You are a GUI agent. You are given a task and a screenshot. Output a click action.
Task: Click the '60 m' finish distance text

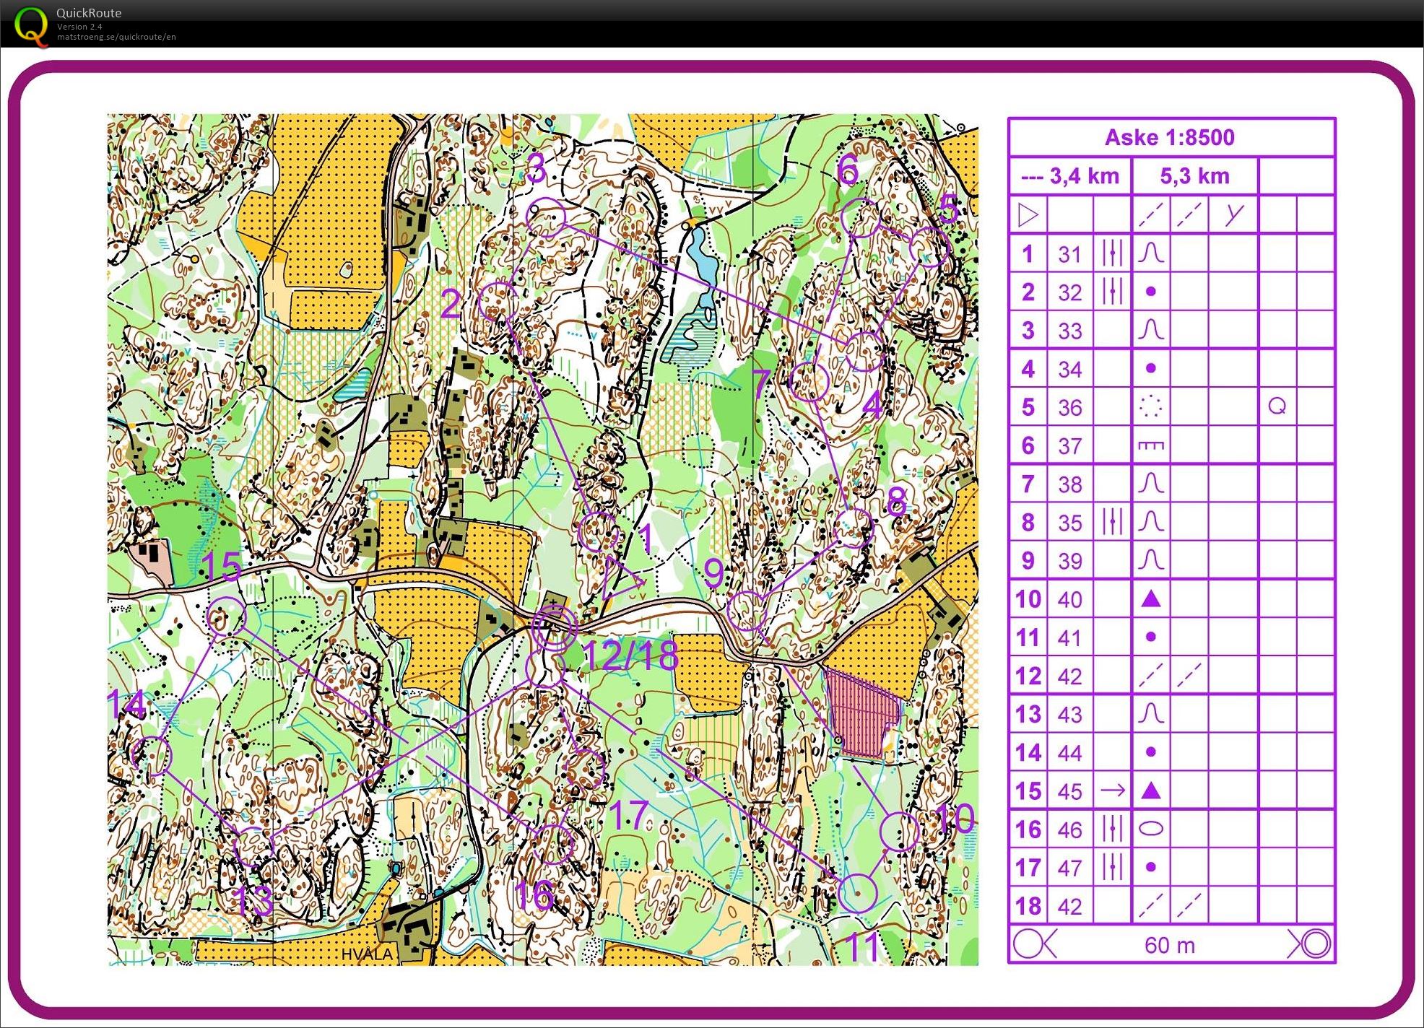pyautogui.click(x=1170, y=945)
